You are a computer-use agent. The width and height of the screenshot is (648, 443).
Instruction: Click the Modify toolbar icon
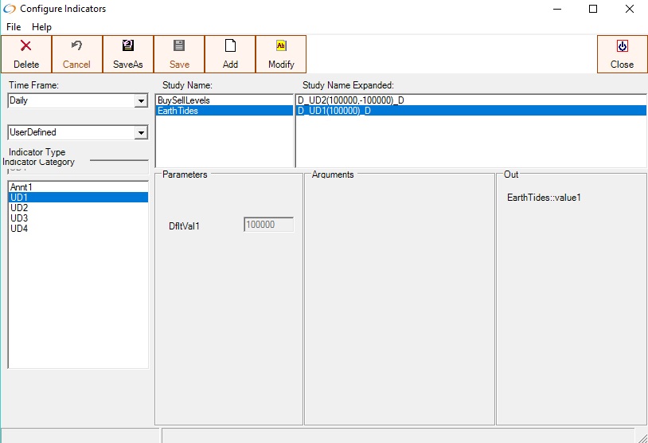coord(281,46)
